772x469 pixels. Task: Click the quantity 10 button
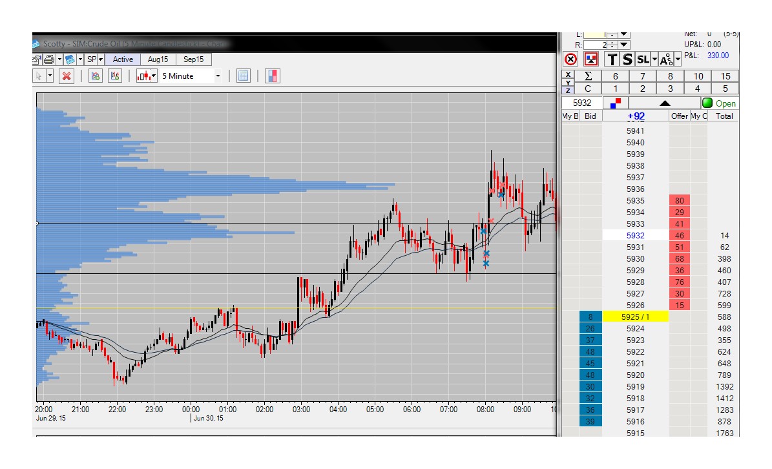coord(698,76)
